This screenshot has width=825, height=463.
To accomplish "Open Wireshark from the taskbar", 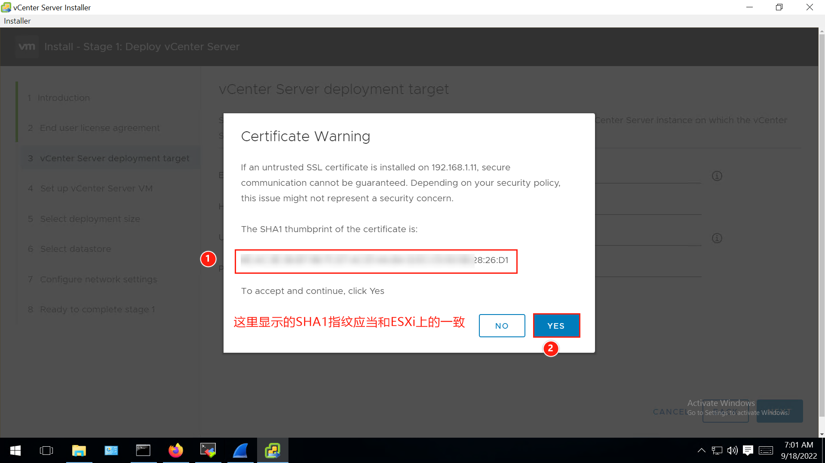I will 240,451.
